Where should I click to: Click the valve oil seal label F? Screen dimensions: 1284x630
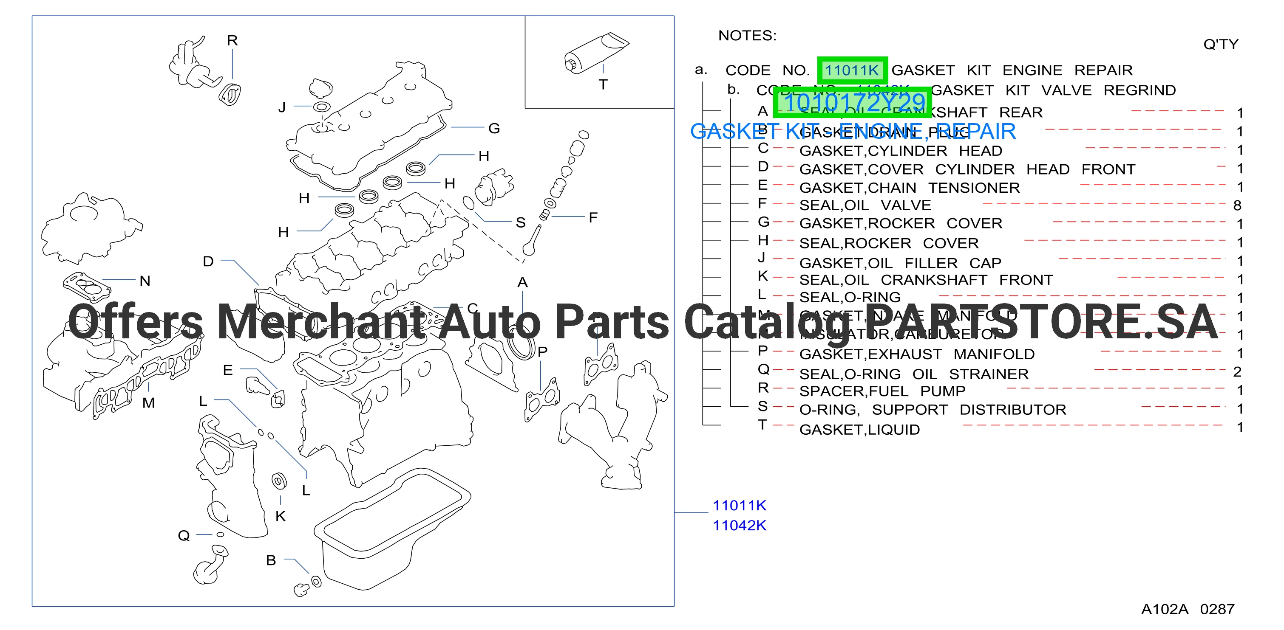[x=592, y=218]
